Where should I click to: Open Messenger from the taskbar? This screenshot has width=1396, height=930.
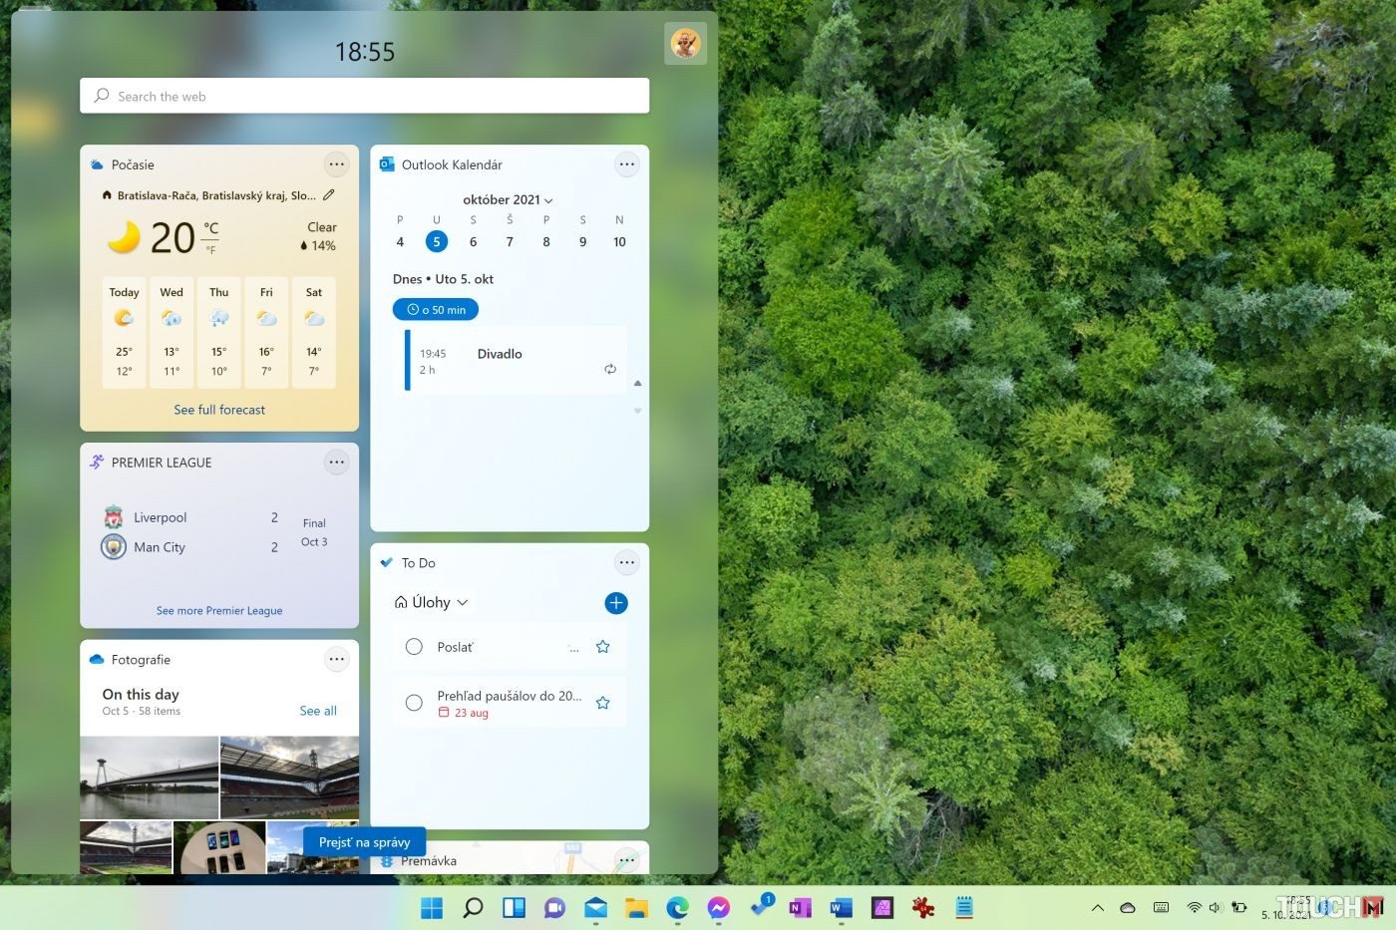(719, 908)
